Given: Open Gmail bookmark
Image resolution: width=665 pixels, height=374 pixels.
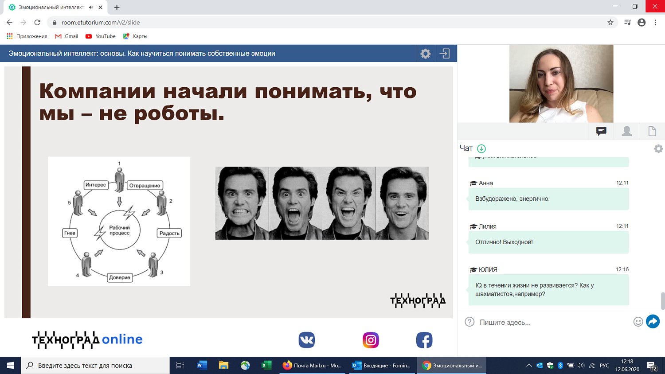Looking at the screenshot, I should click(66, 36).
